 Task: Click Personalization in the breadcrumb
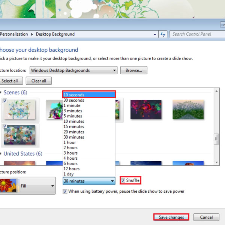tap(14, 34)
